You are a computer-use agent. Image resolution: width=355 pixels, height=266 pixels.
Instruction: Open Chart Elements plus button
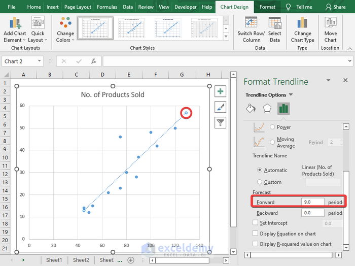point(221,91)
